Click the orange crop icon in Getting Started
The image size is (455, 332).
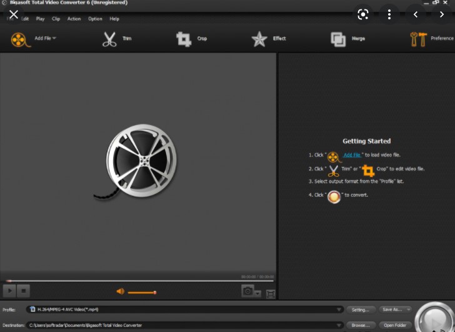point(368,171)
